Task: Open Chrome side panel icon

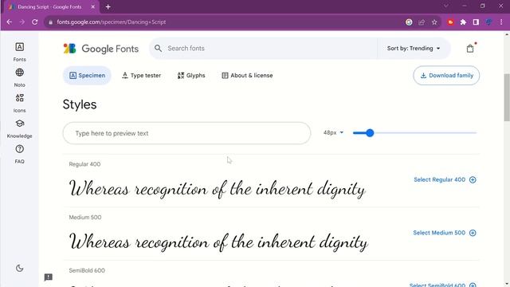Action: pos(476,22)
